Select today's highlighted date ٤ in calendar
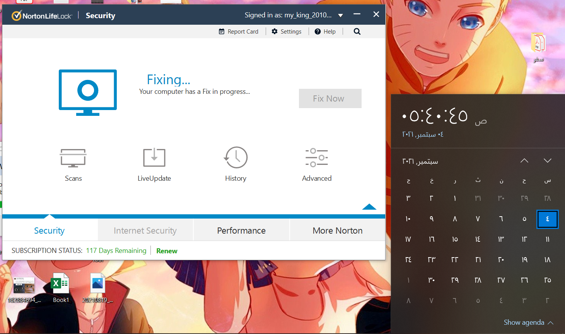The height and width of the screenshot is (334, 565). coord(548,219)
